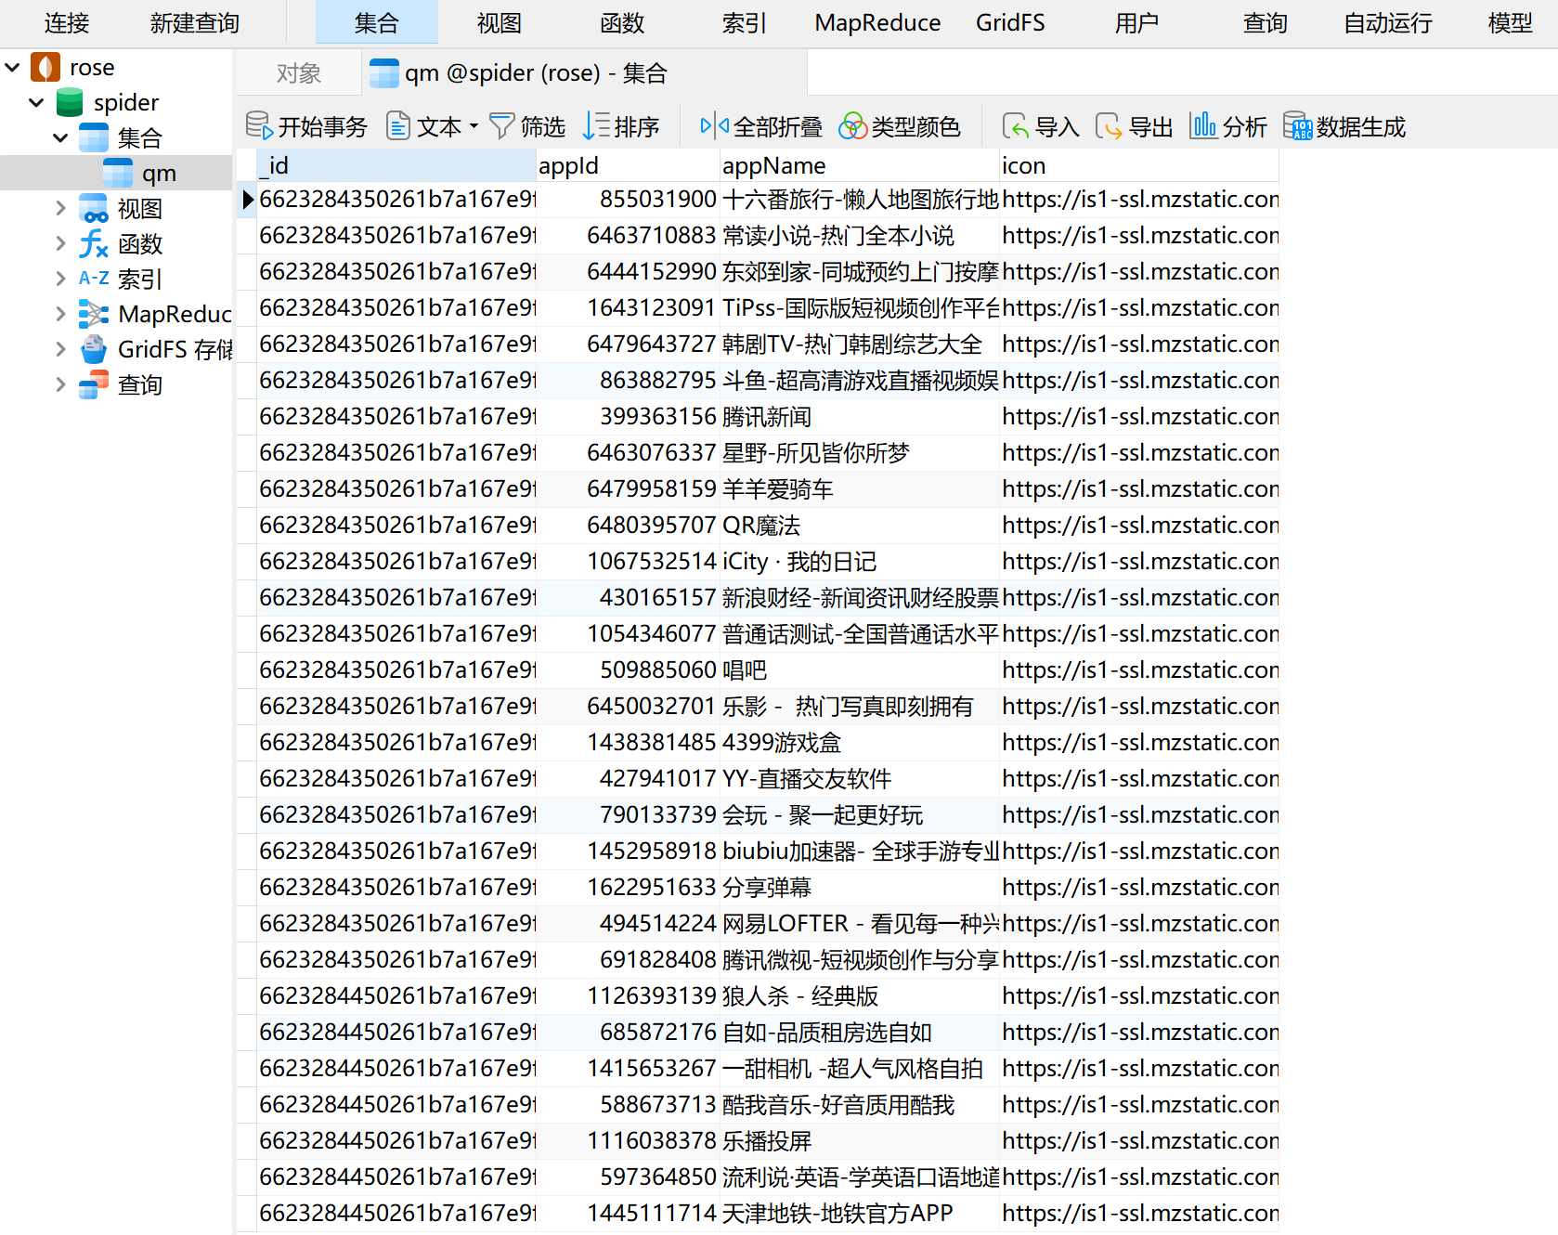Expand the 视图 tree node
The height and width of the screenshot is (1235, 1558).
pos(60,208)
